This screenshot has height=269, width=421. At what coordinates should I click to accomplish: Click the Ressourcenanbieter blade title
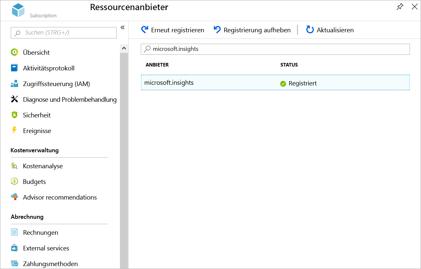pyautogui.click(x=129, y=7)
